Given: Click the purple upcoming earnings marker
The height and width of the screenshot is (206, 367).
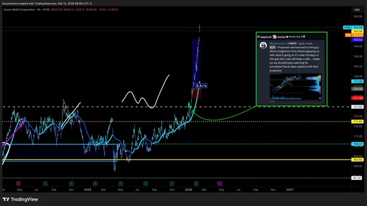Looking at the screenshot, I should 220,183.
